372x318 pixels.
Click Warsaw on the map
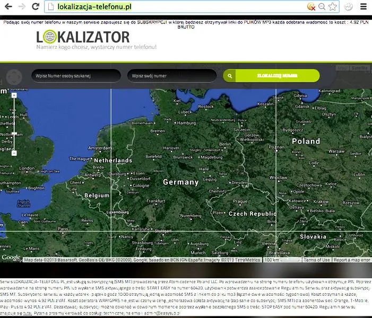tap(336, 151)
